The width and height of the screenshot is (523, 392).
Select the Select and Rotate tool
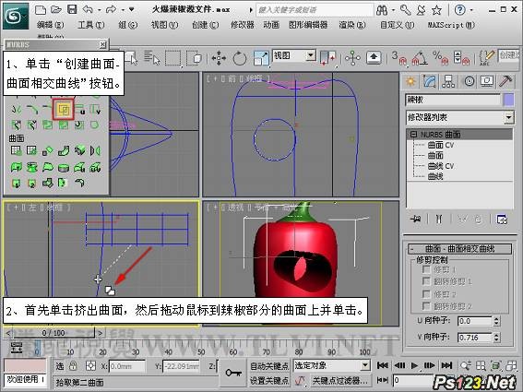pos(240,58)
